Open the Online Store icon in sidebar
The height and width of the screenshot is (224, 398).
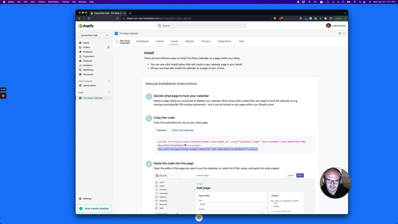(80, 86)
